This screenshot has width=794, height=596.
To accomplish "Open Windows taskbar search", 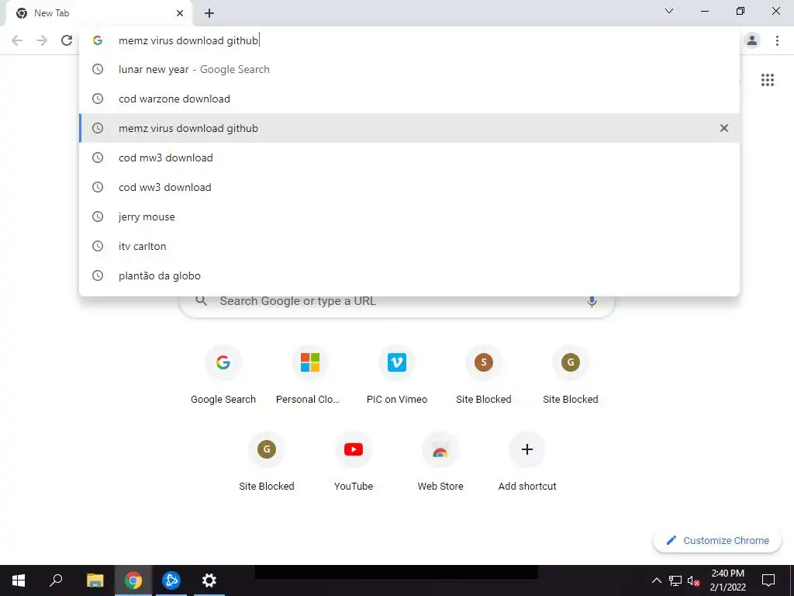I will 56,580.
